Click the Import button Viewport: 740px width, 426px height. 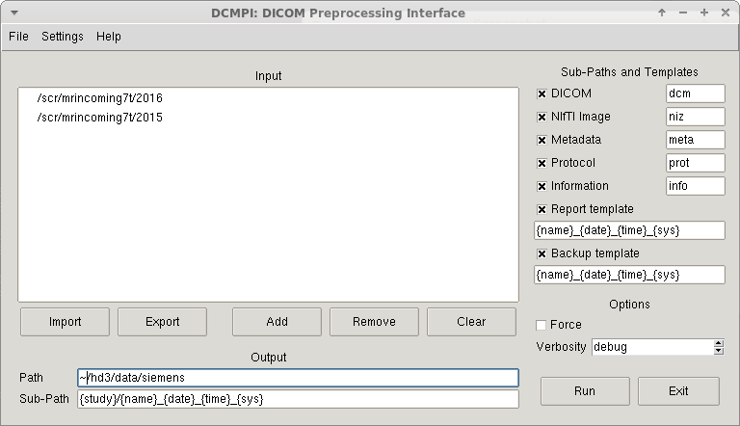[x=65, y=322]
